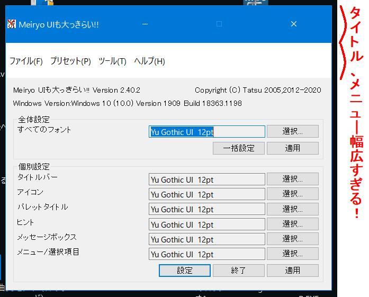Click the パレットタイトル row label

click(x=42, y=207)
